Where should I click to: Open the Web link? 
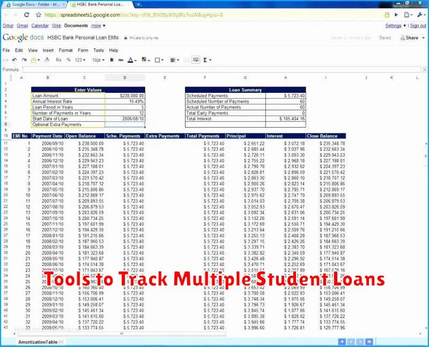56,26
